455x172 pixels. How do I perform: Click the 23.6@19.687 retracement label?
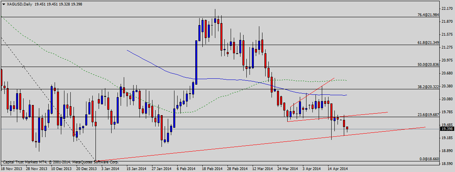(427, 114)
